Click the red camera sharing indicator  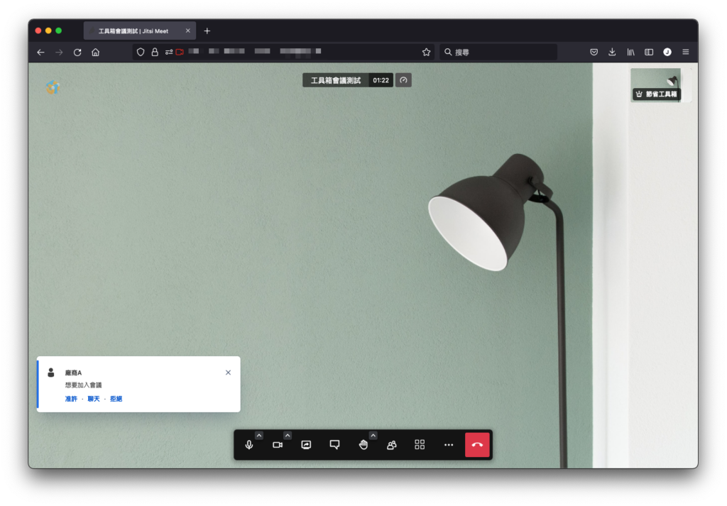(x=180, y=53)
